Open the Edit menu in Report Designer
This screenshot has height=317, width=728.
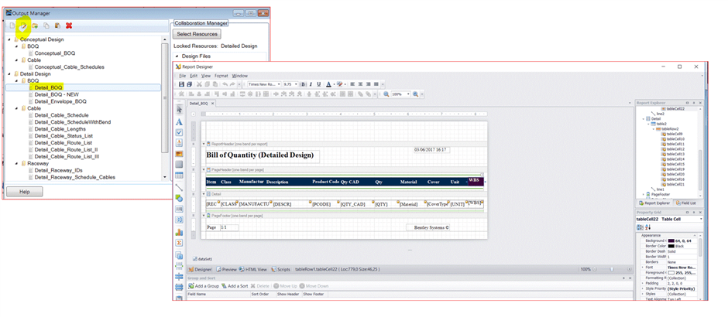194,76
